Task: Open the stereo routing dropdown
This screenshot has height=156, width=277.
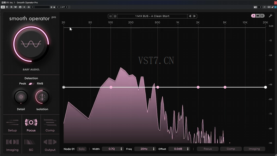Action: (x=64, y=7)
